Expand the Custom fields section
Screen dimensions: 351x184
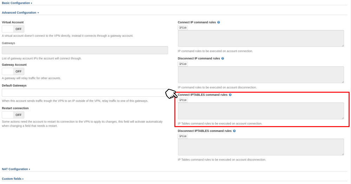tap(13, 179)
